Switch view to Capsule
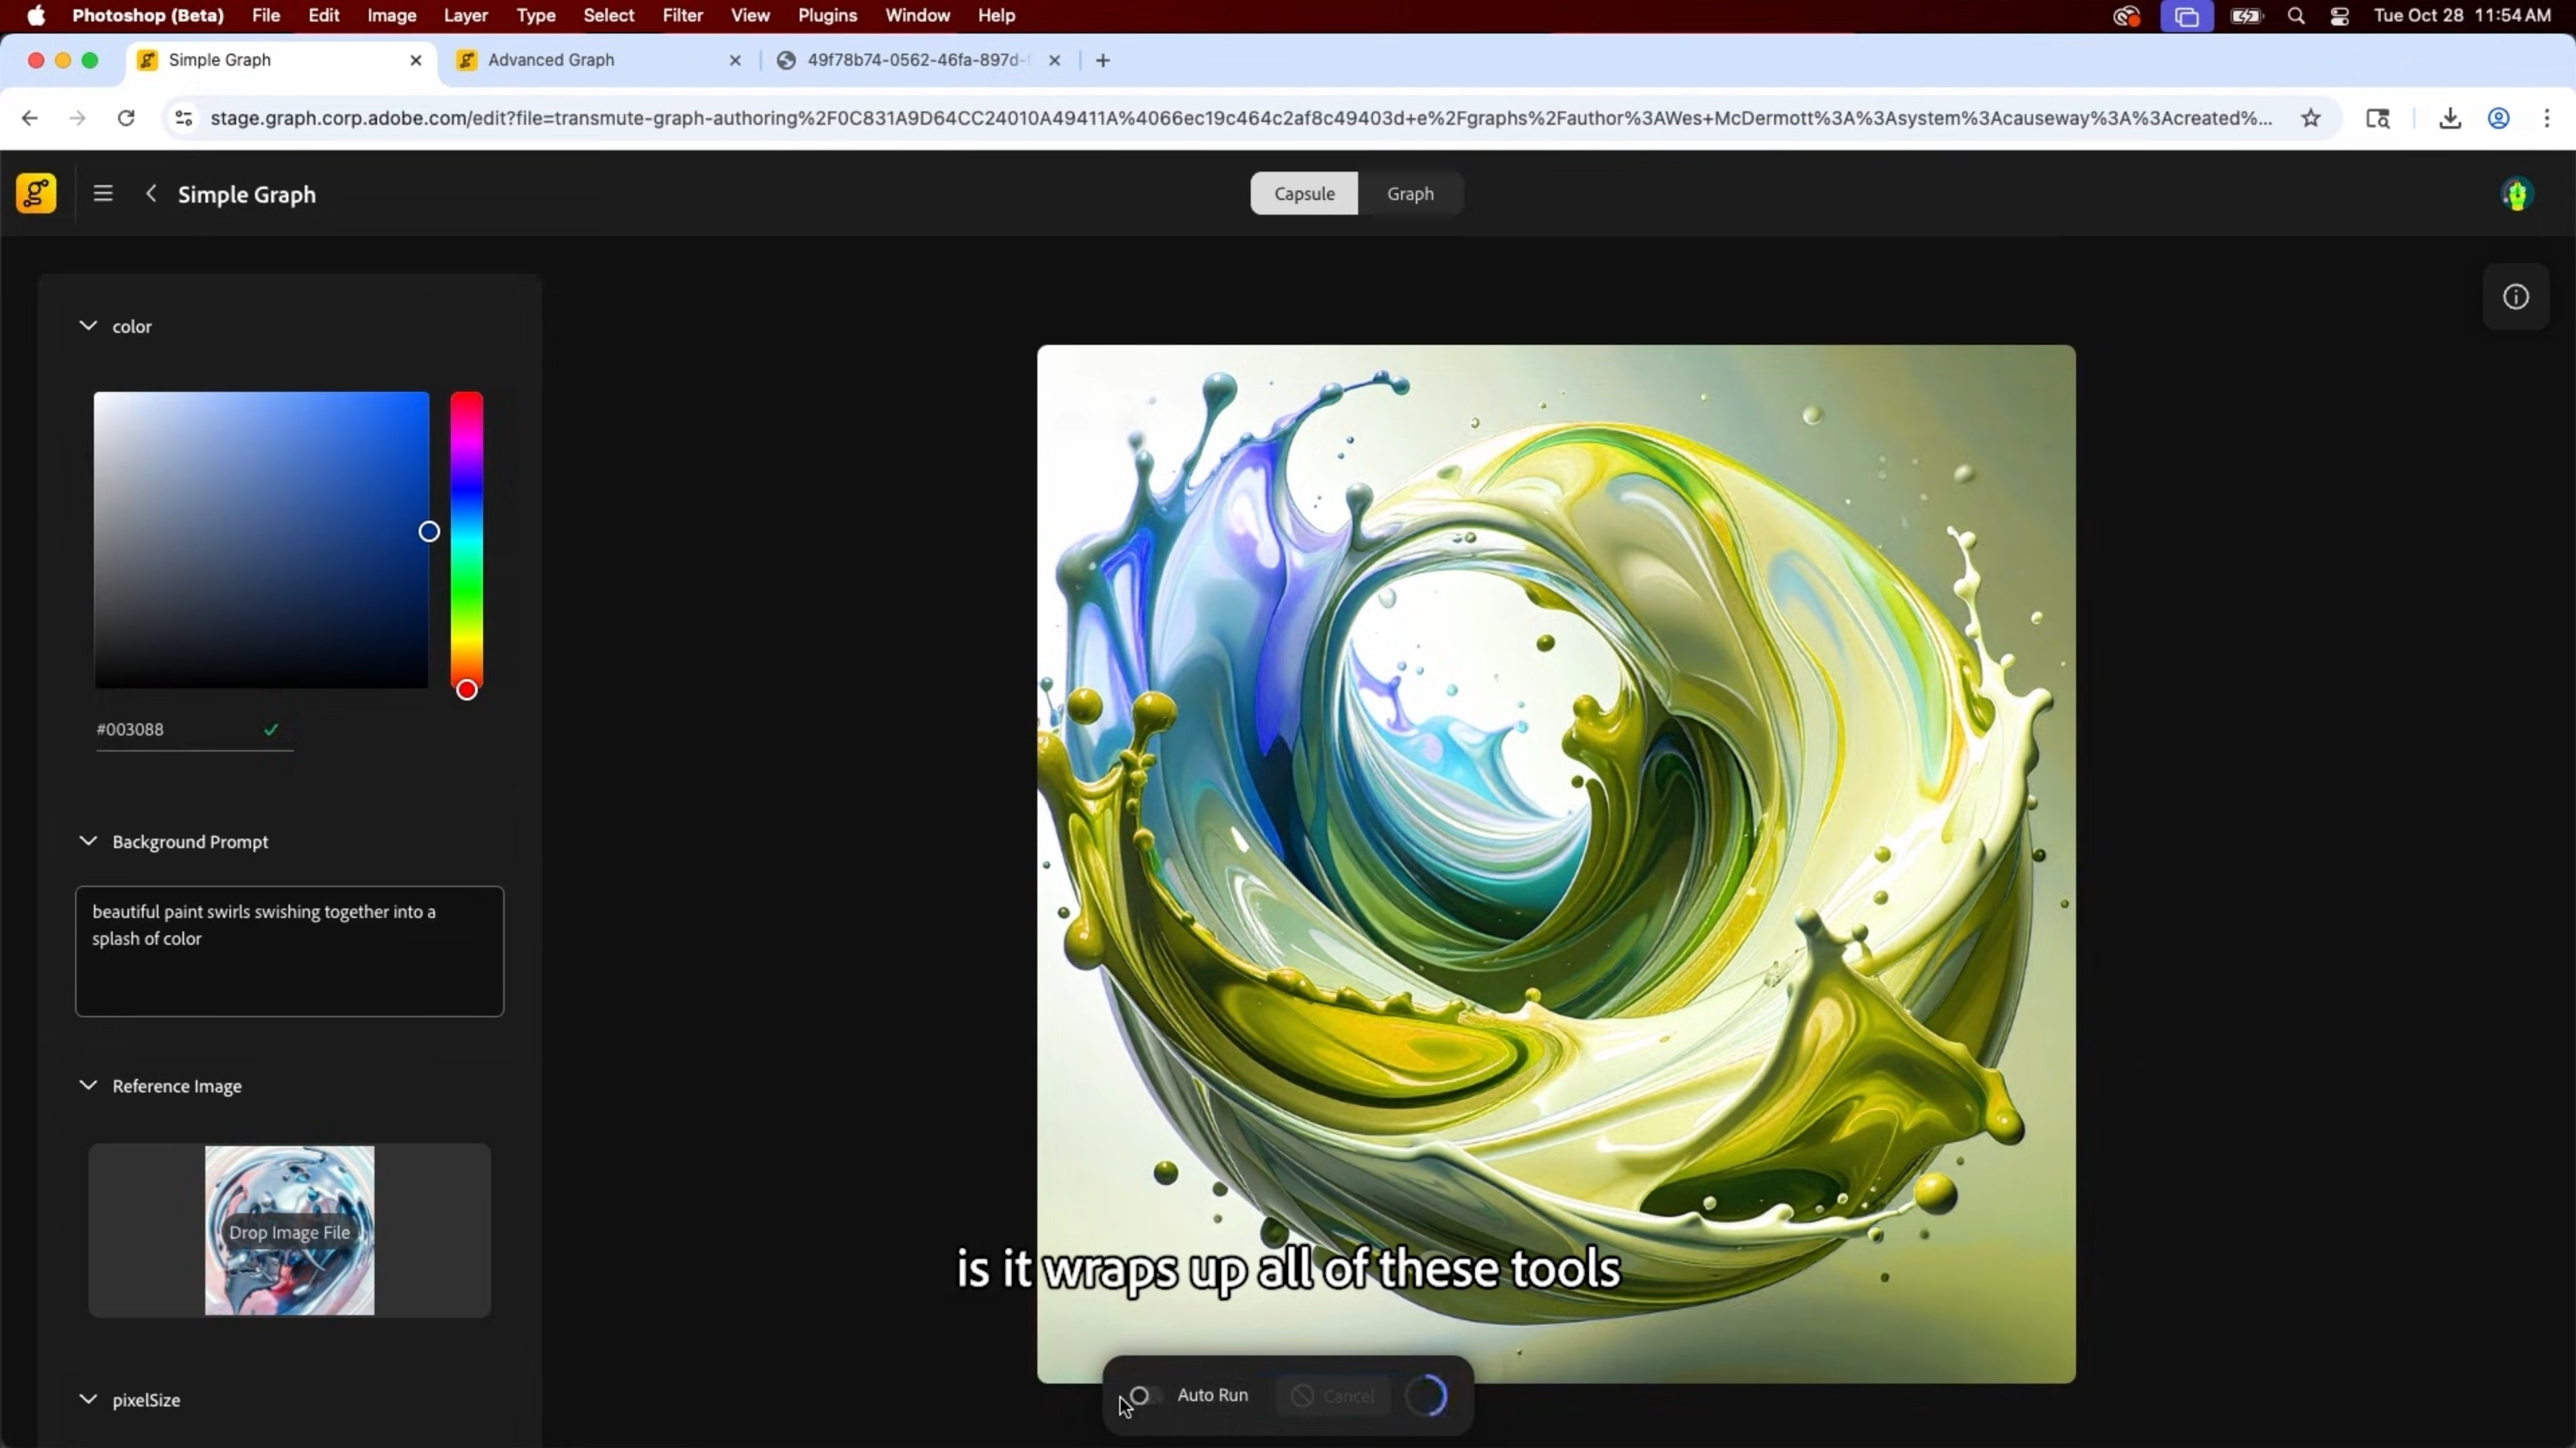 1304,194
